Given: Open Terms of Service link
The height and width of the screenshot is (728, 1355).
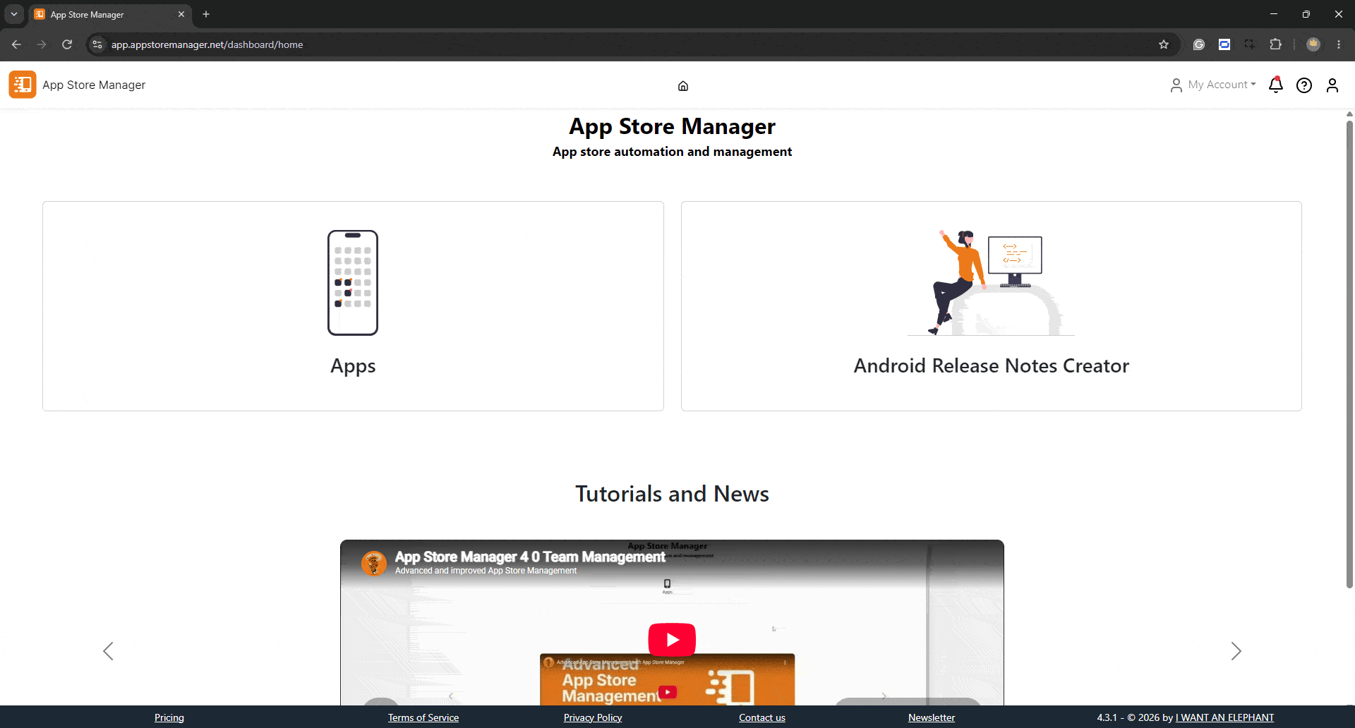Looking at the screenshot, I should 423,717.
